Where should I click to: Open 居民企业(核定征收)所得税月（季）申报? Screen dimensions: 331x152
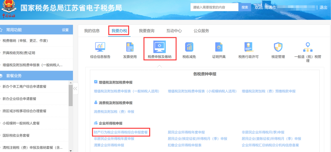tap(197, 139)
